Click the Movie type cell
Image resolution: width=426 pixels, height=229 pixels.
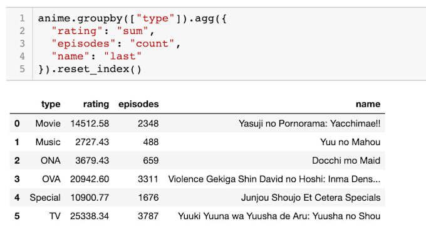[x=48, y=124]
